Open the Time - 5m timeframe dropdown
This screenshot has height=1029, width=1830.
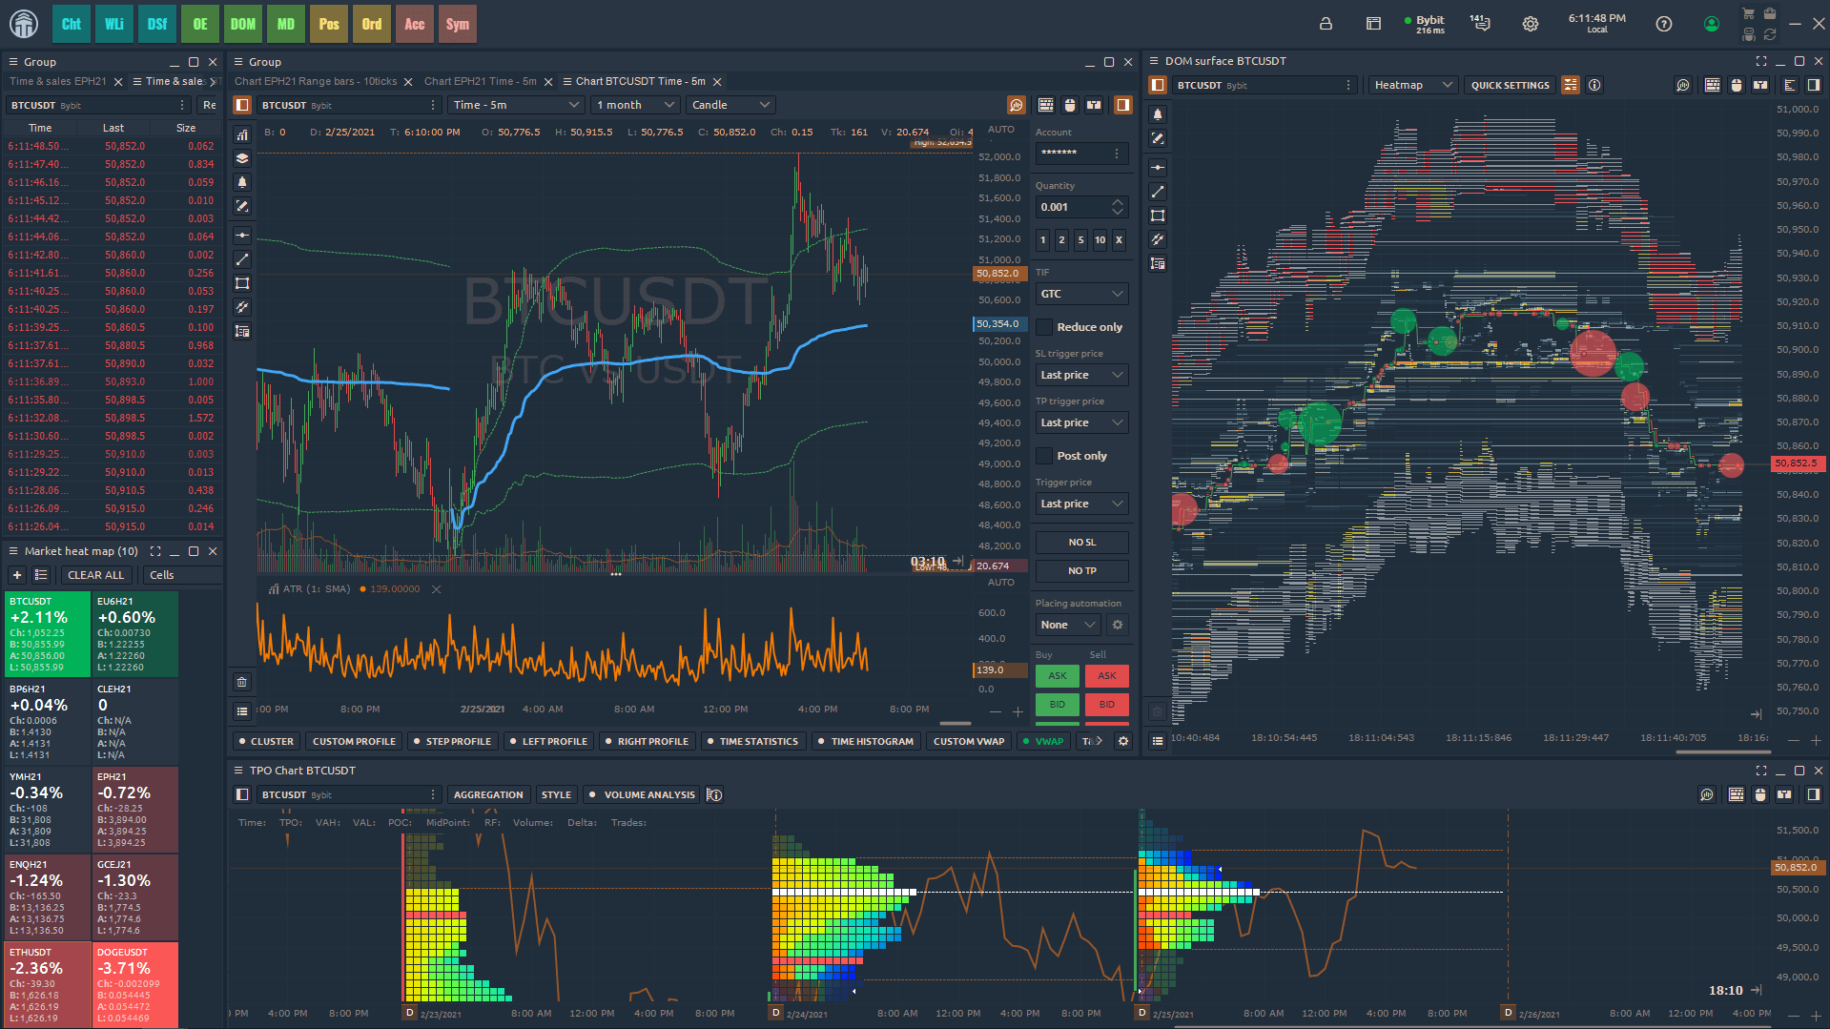(x=515, y=105)
